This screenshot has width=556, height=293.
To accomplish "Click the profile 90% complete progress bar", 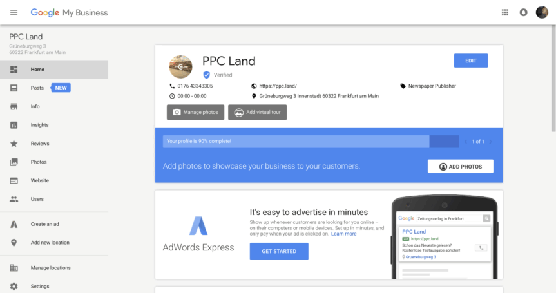I will point(311,142).
